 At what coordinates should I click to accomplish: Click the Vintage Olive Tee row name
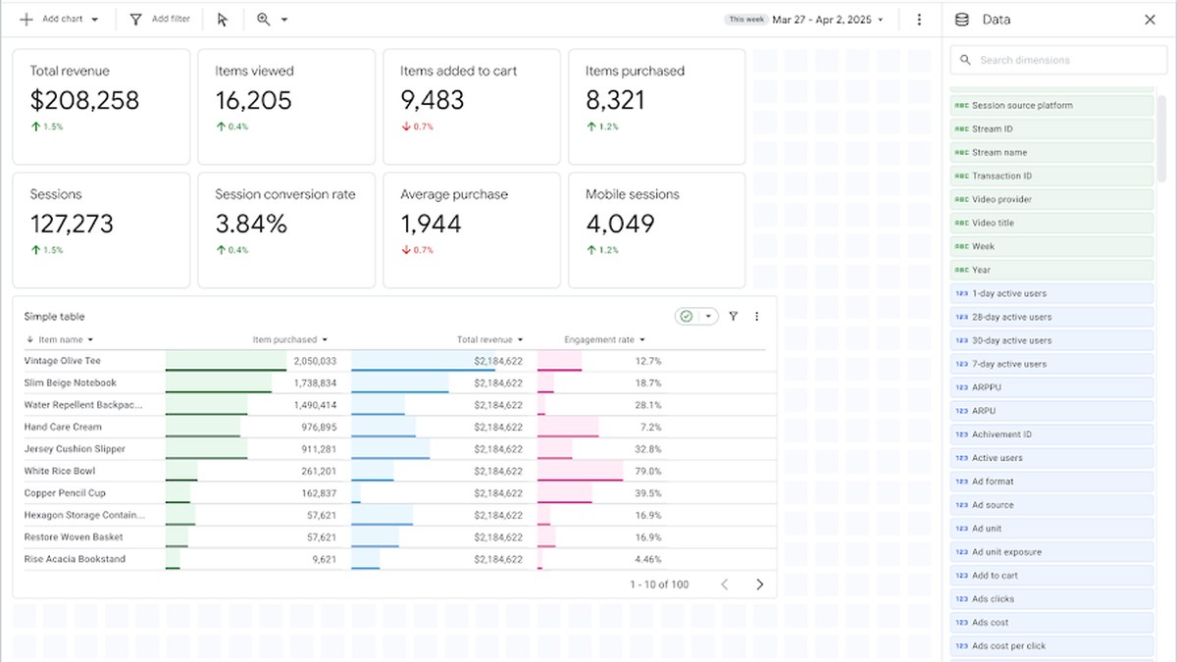(x=62, y=361)
